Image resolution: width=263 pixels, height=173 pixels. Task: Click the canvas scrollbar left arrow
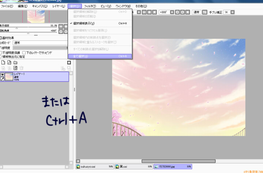[x=78, y=161]
